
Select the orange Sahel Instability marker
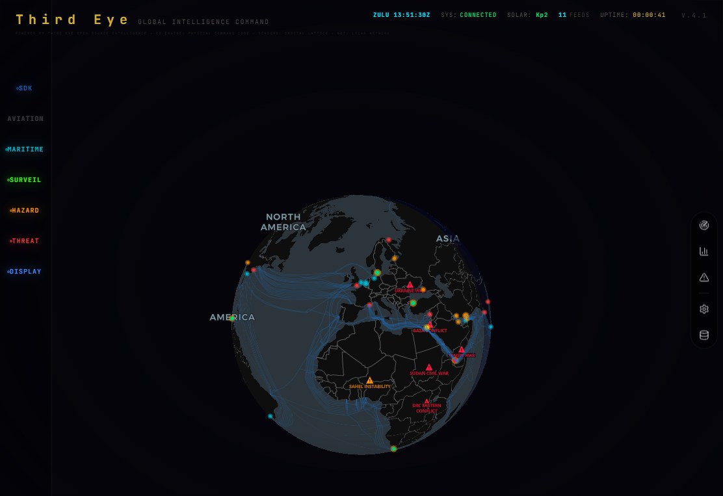point(369,380)
